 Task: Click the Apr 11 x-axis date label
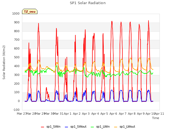pos(159,114)
